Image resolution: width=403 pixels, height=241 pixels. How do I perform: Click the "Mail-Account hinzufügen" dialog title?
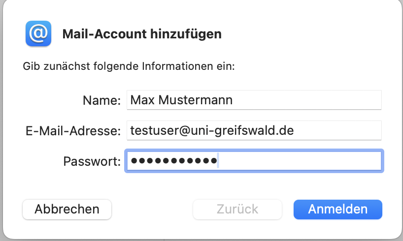click(142, 34)
